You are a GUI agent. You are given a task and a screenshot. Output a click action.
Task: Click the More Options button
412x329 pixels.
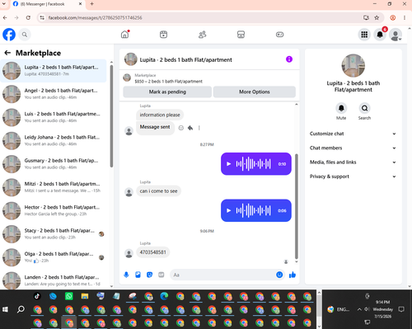pyautogui.click(x=255, y=92)
